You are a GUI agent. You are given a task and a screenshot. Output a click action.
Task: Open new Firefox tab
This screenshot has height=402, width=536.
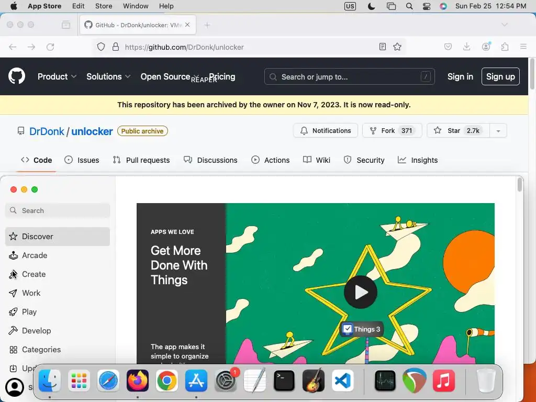[207, 25]
